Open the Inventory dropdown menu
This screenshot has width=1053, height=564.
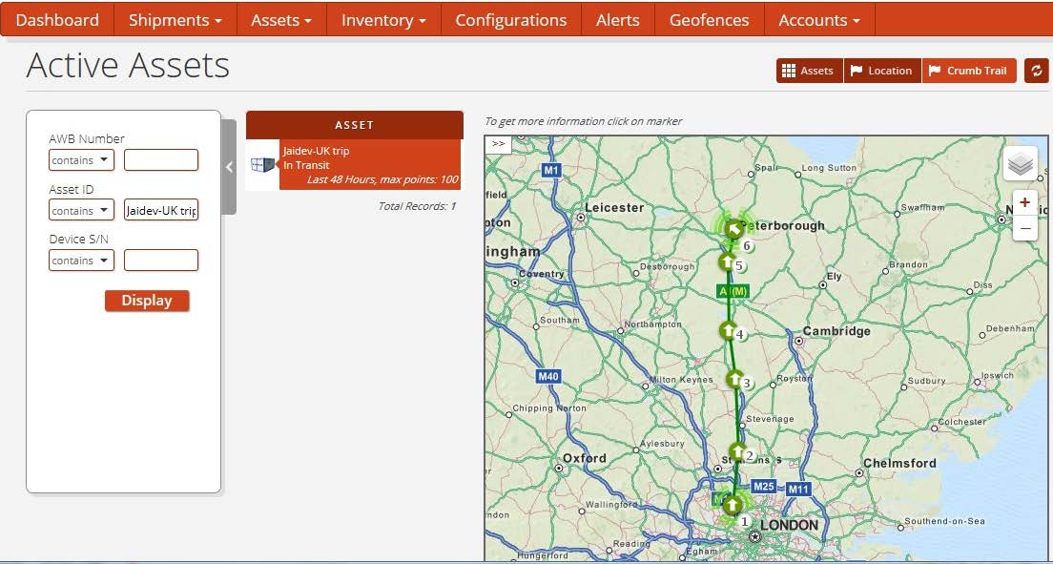[x=383, y=20]
